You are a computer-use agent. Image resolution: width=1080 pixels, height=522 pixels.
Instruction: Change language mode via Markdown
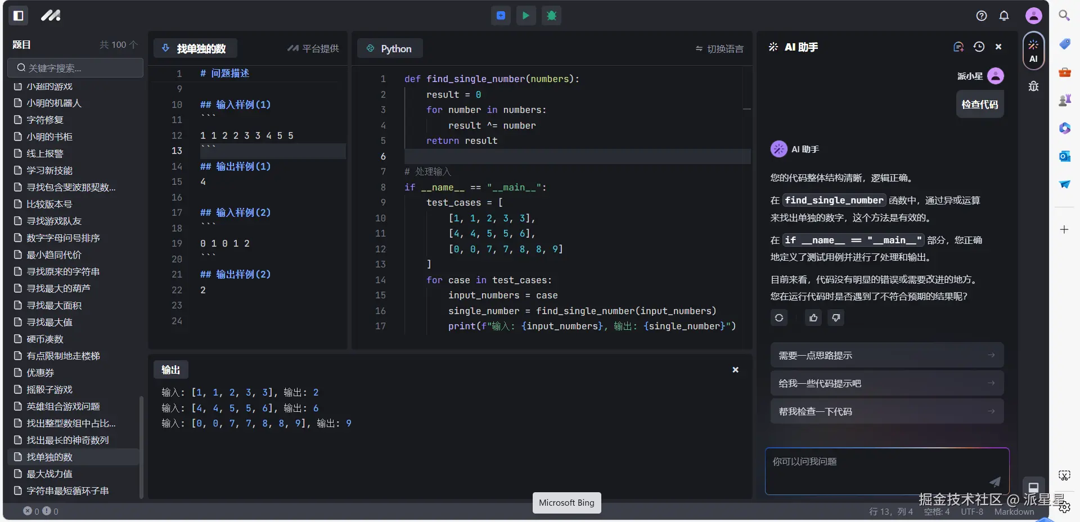coord(1014,512)
